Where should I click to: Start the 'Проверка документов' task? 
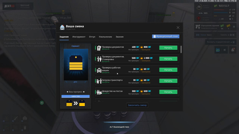168,48
